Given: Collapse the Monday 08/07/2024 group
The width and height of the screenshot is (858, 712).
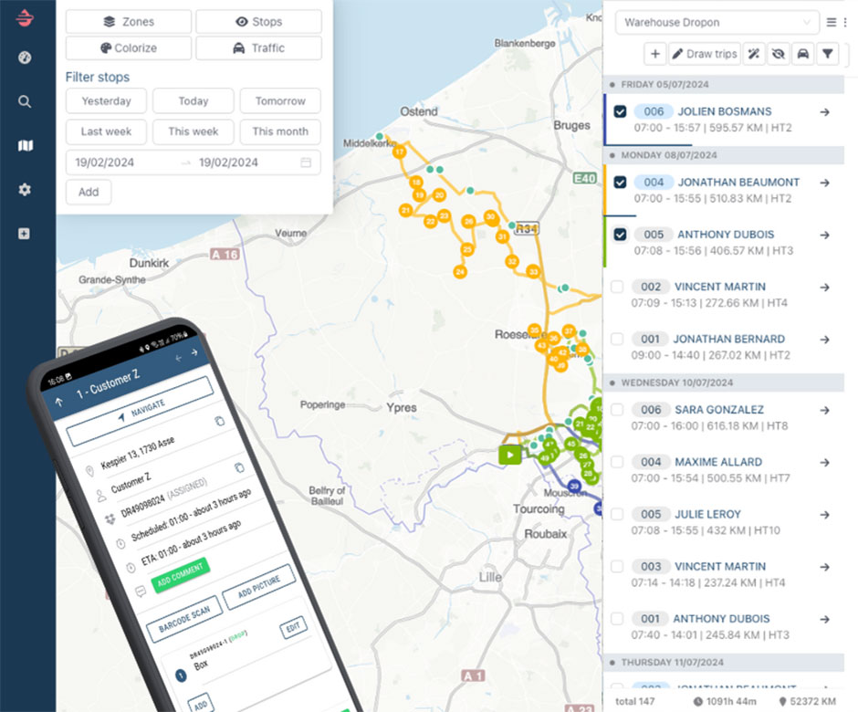Looking at the screenshot, I should click(724, 155).
